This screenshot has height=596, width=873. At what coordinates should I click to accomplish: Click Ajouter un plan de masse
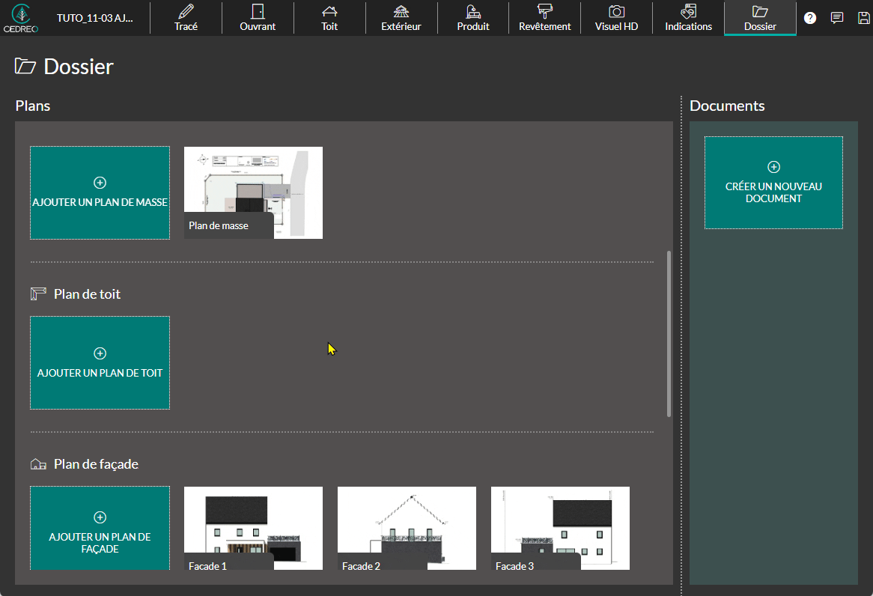[100, 193]
